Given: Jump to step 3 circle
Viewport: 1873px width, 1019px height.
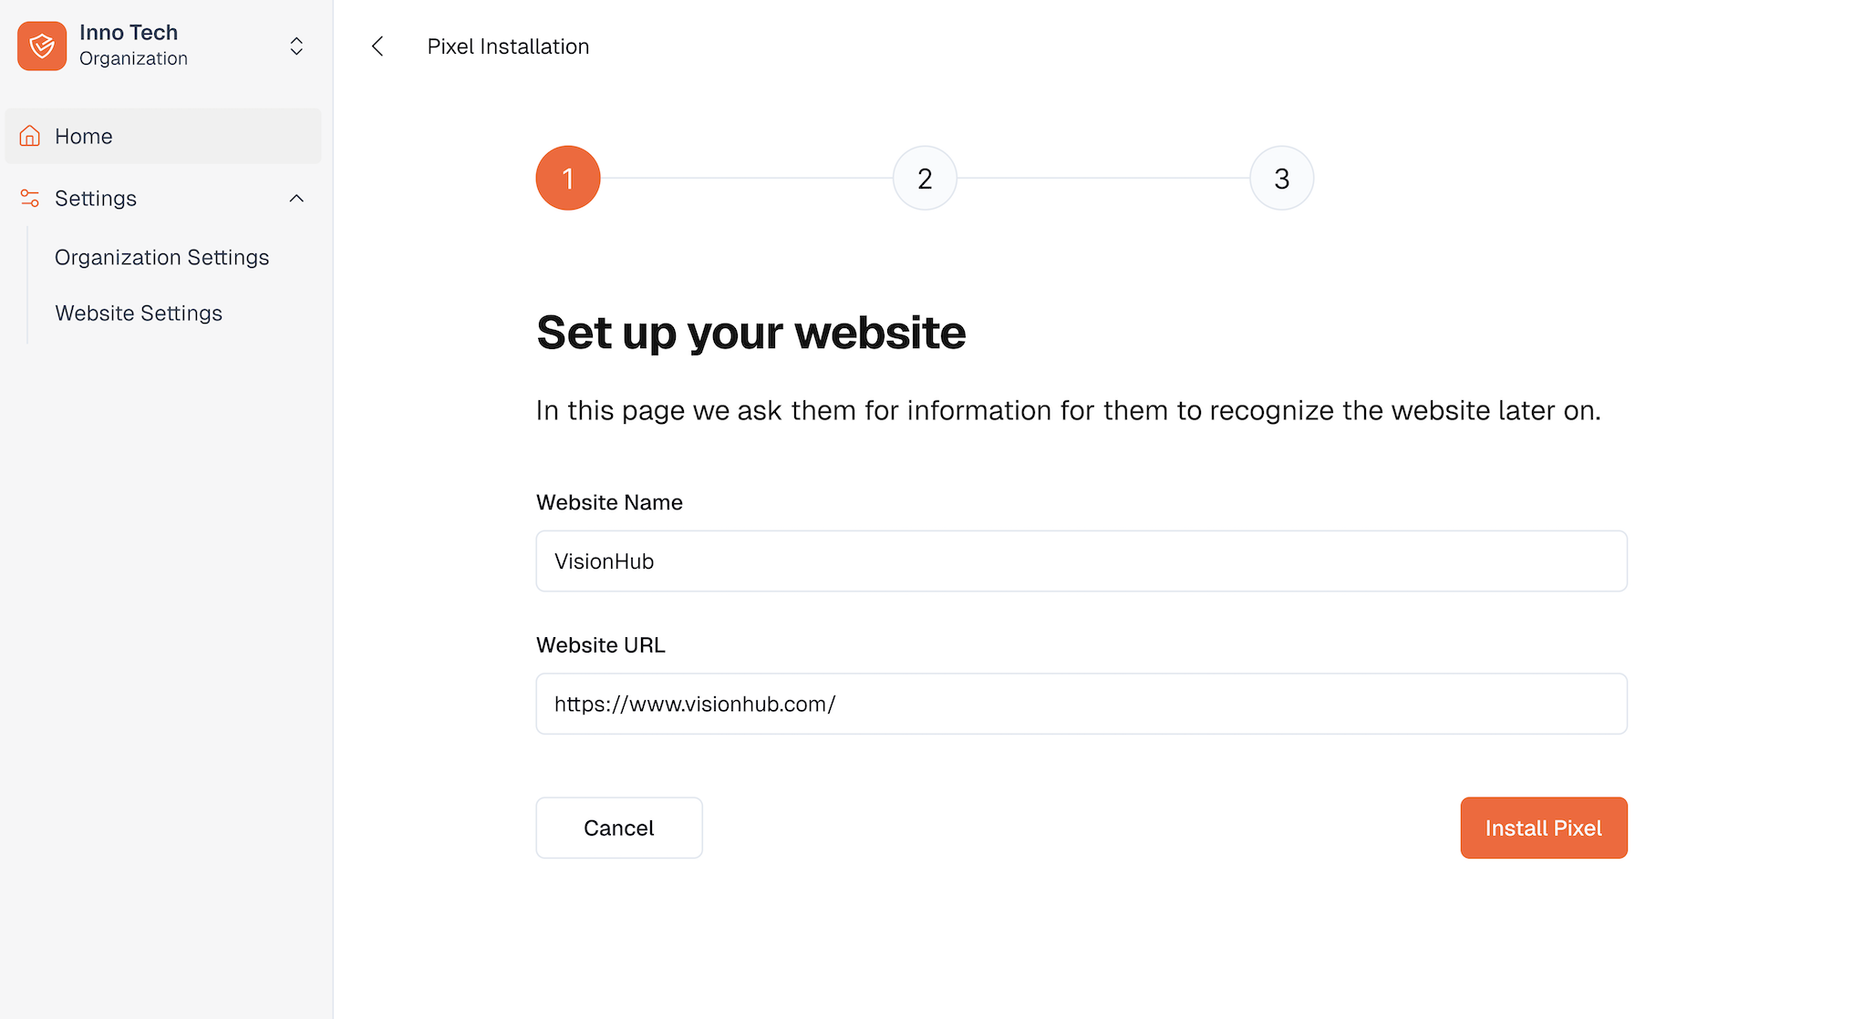Looking at the screenshot, I should click(x=1281, y=178).
